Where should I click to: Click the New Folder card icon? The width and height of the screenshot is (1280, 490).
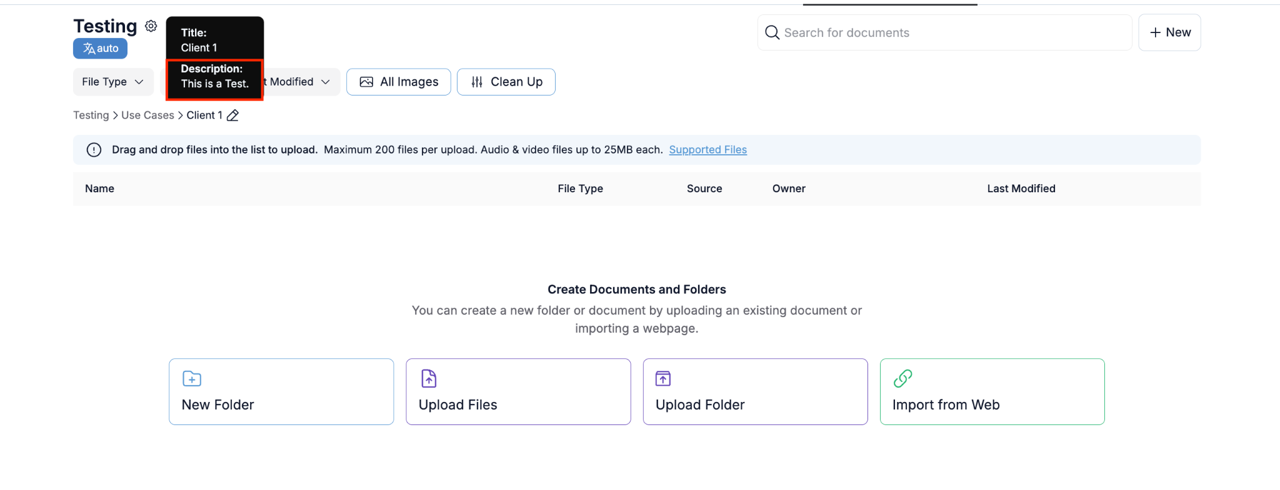click(x=191, y=379)
